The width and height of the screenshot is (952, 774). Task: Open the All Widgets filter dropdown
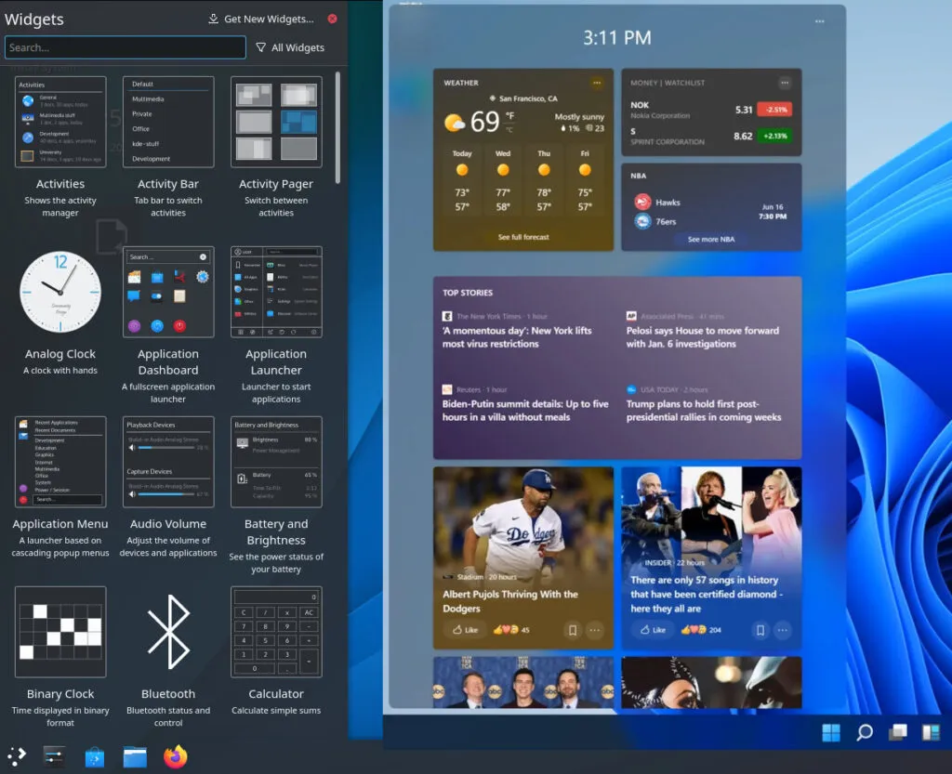click(x=290, y=47)
